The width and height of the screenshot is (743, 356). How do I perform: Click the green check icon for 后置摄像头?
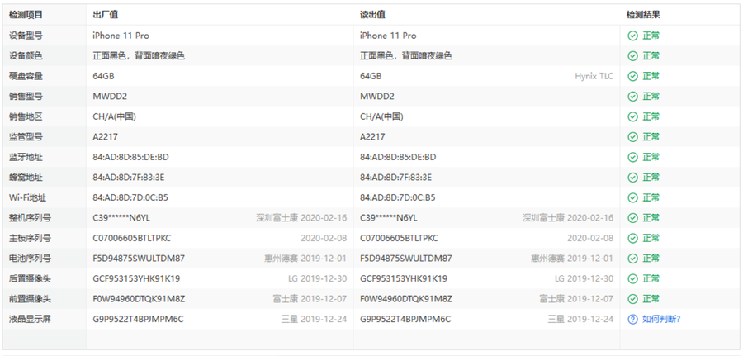pos(632,278)
